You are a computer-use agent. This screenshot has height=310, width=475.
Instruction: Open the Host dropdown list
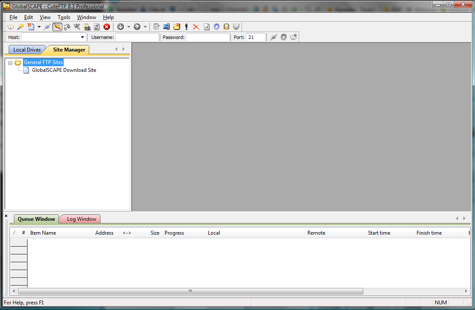[82, 37]
